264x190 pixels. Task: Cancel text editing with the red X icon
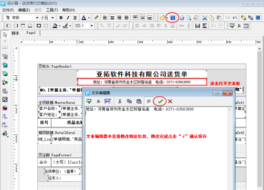coord(170,101)
